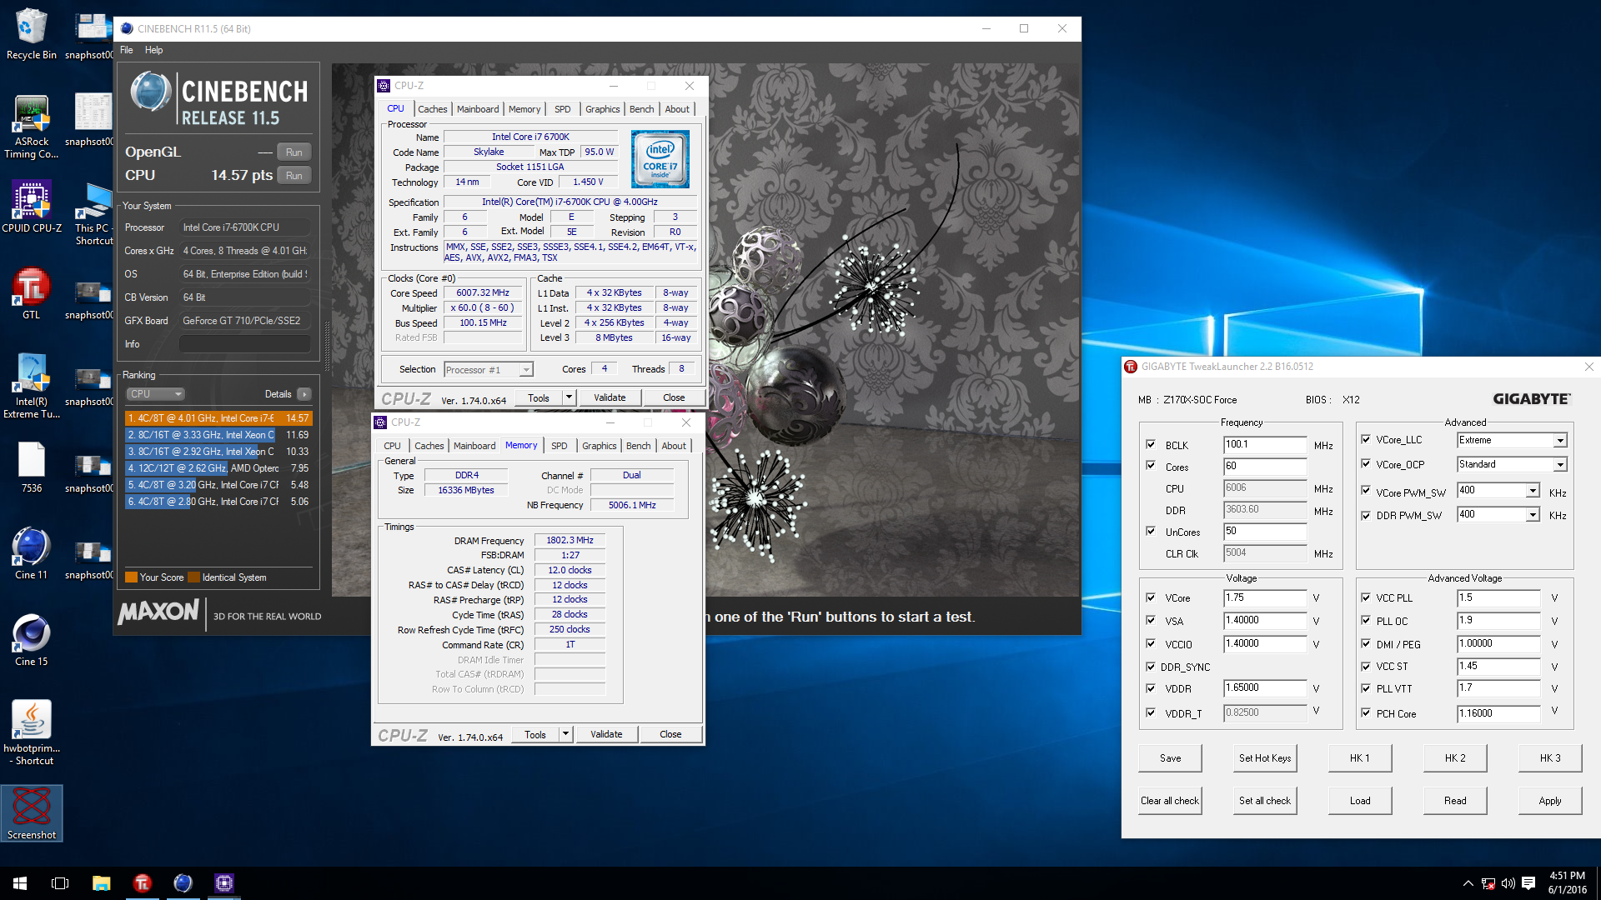Expand Tools dropdown arrow in upper CPU-Z
Image resolution: width=1601 pixels, height=900 pixels.
coord(569,397)
